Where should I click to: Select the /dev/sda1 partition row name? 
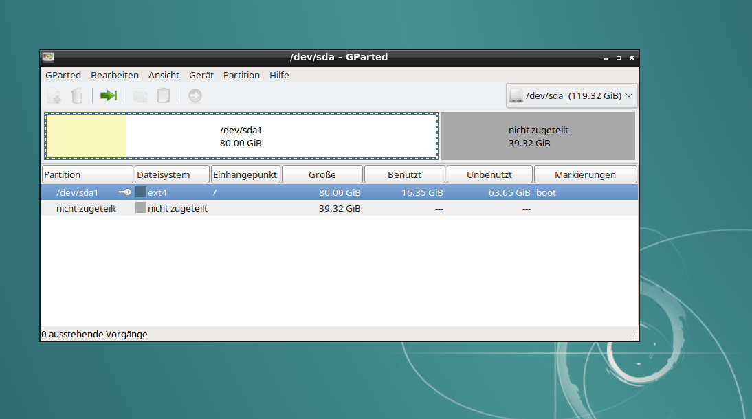pos(77,192)
